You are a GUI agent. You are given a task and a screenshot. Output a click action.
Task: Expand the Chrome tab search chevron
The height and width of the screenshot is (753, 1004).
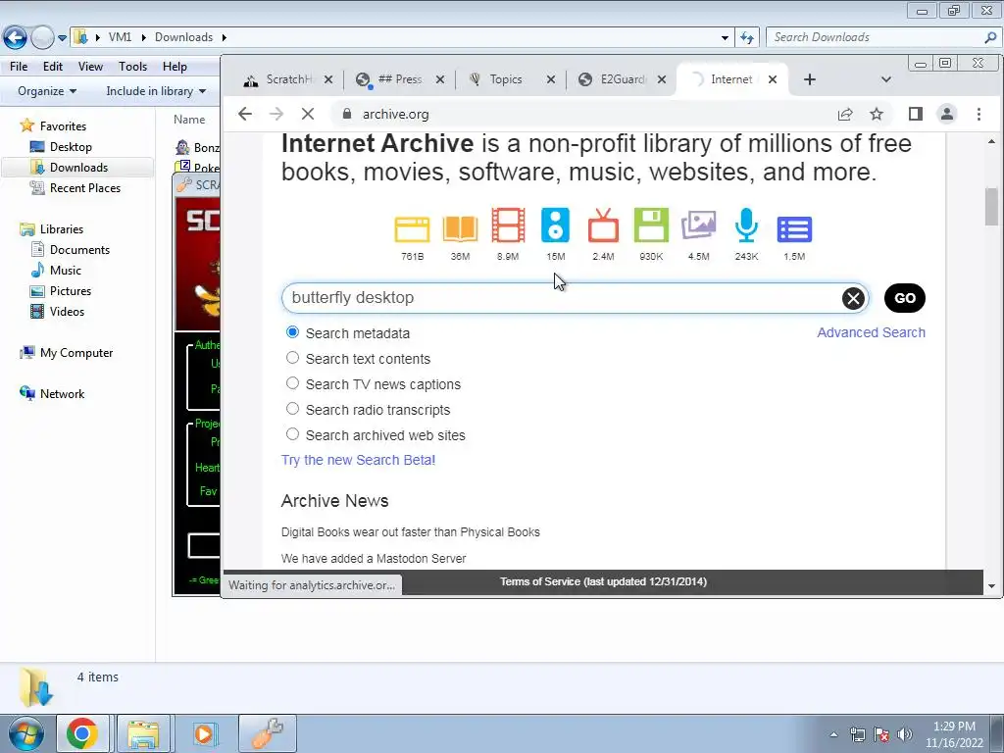(x=886, y=79)
